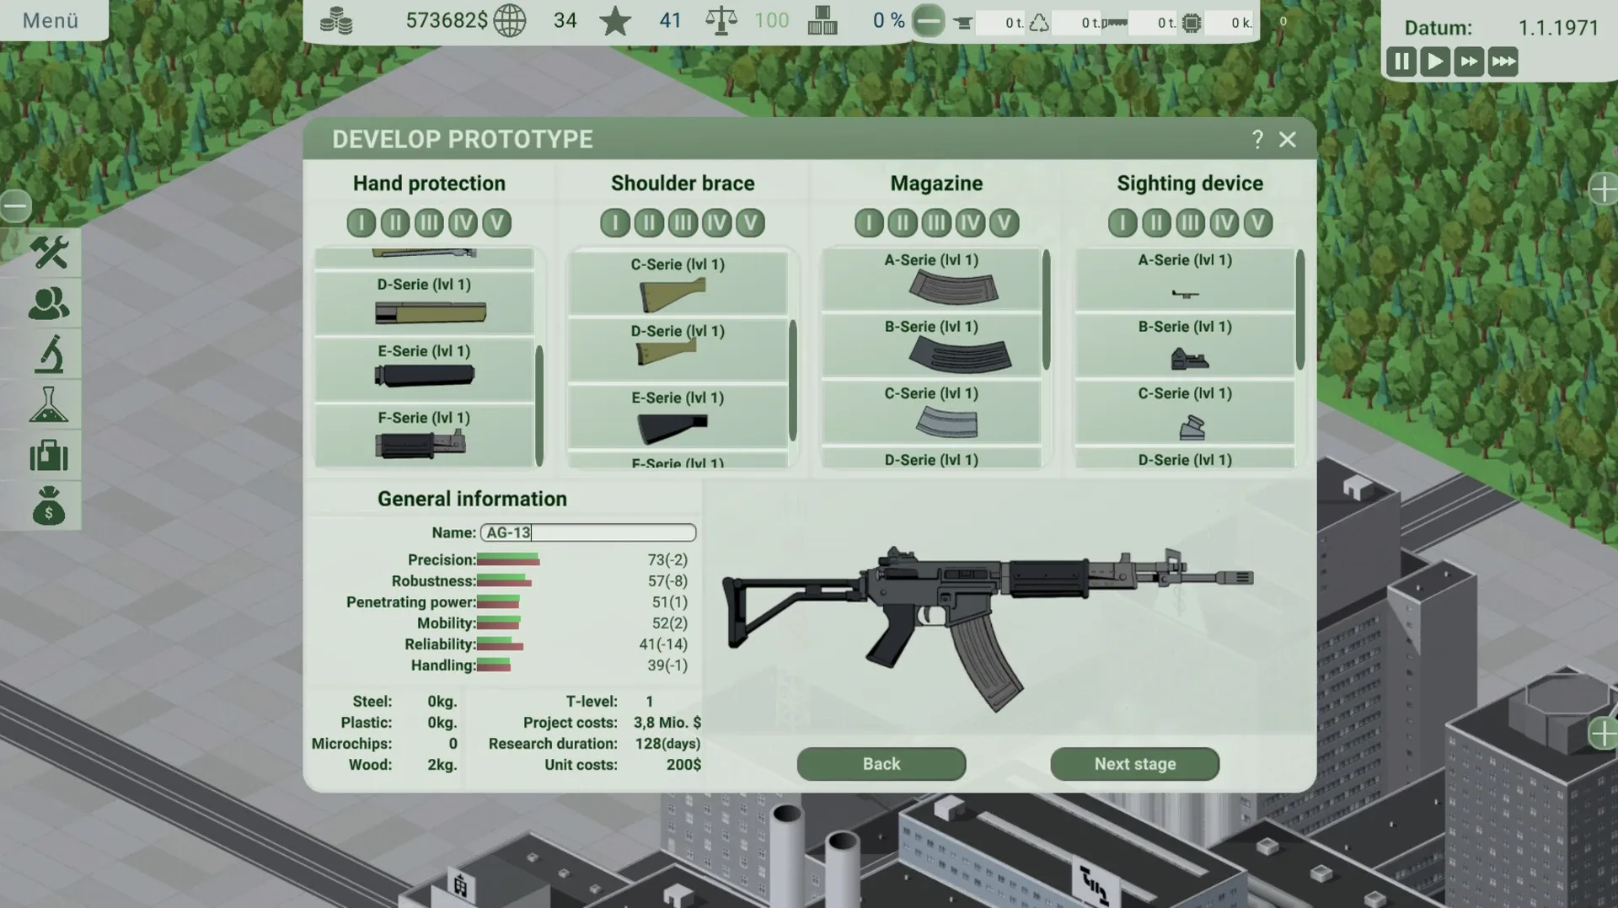Expand the top right plus button

click(1603, 190)
